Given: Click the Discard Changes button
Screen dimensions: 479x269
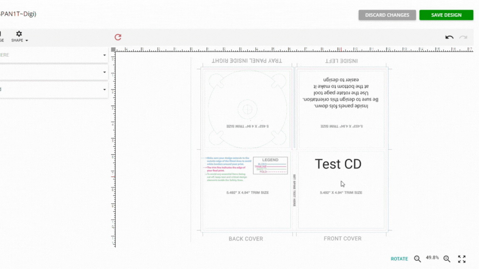Looking at the screenshot, I should pyautogui.click(x=387, y=15).
